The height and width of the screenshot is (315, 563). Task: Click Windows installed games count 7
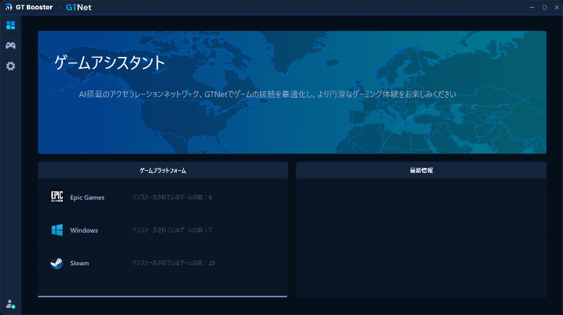(172, 230)
